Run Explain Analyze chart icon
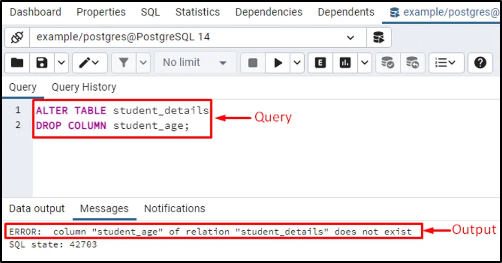This screenshot has height=263, width=502. tap(346, 63)
